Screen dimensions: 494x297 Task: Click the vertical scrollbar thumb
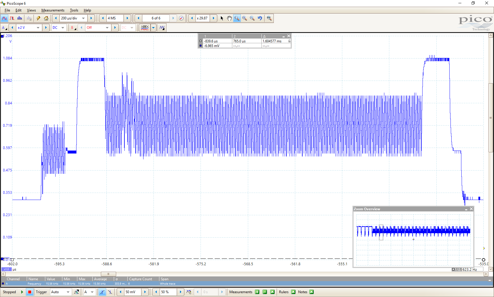coord(490,118)
